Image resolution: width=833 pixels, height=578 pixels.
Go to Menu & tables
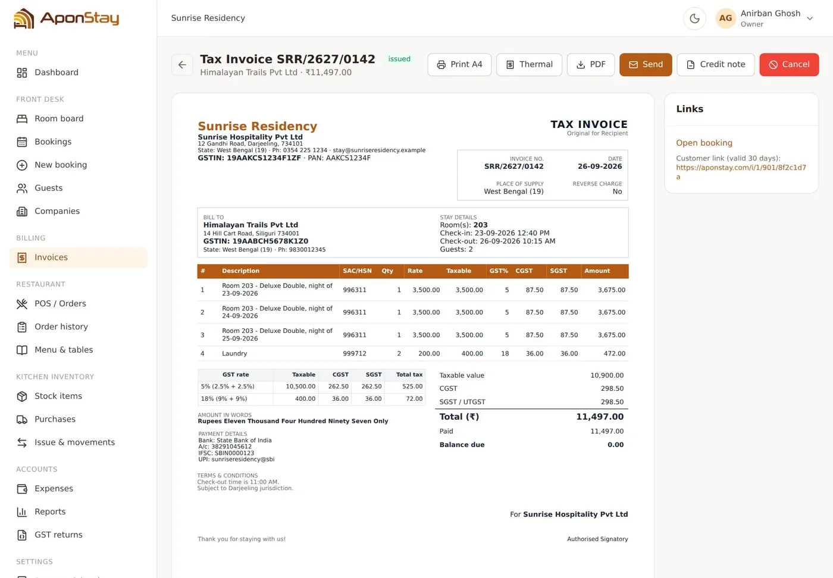point(79,350)
